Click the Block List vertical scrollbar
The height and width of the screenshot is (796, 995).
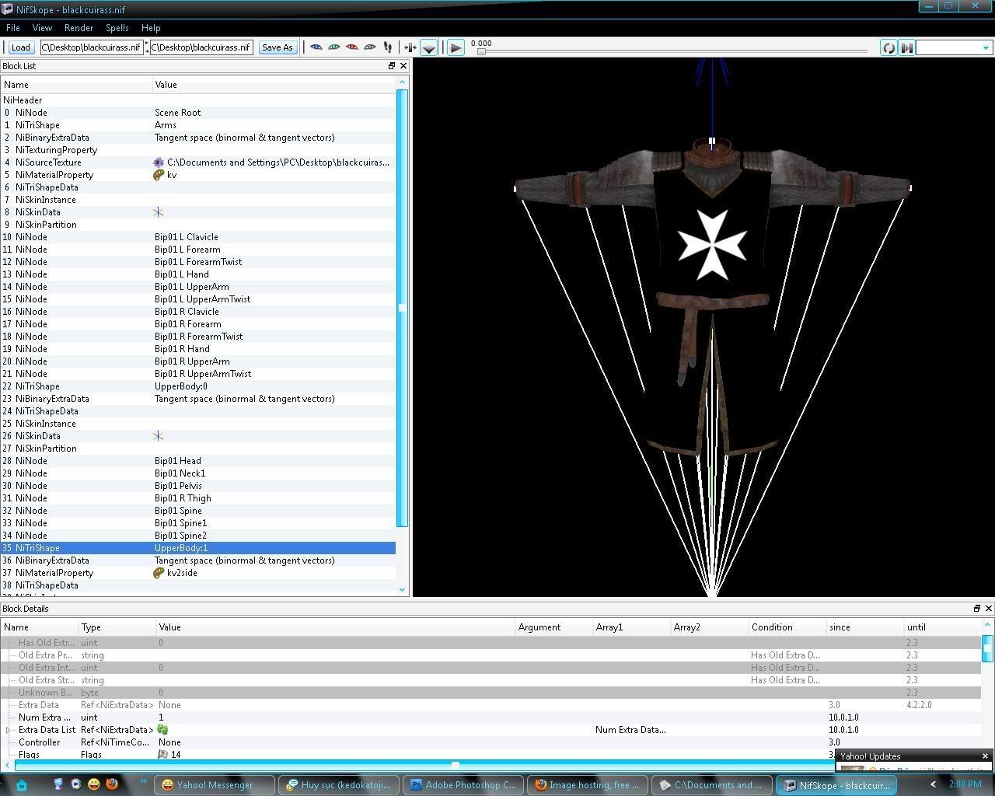(403, 308)
